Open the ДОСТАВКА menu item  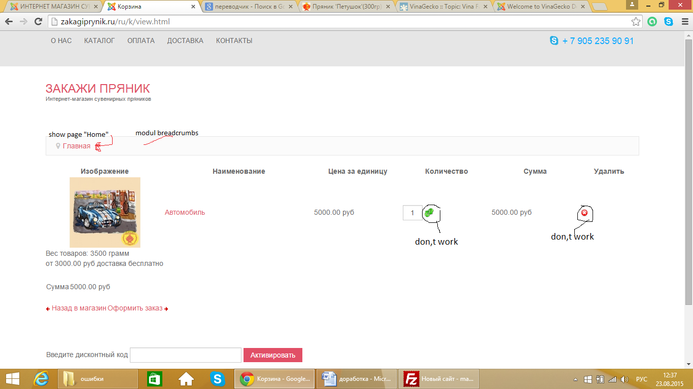(x=185, y=41)
